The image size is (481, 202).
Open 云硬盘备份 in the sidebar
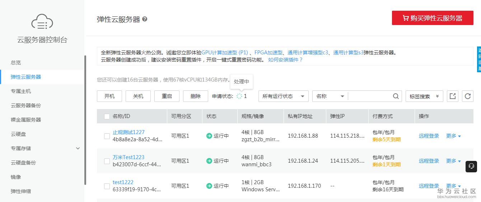[x=23, y=163]
